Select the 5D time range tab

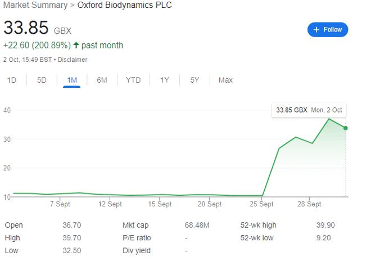[x=42, y=80]
